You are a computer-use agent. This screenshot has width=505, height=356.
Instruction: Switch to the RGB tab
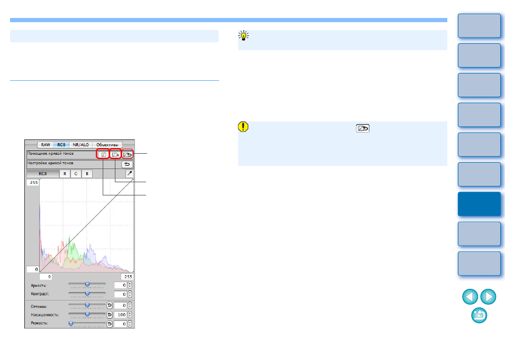pyautogui.click(x=61, y=145)
